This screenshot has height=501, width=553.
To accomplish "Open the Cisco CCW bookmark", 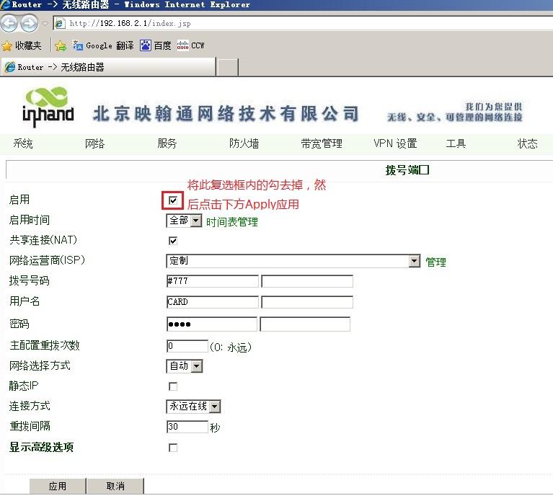I will point(191,45).
